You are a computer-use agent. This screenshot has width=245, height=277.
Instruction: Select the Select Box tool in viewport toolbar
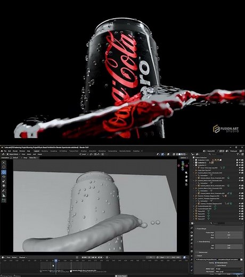pos(4,162)
